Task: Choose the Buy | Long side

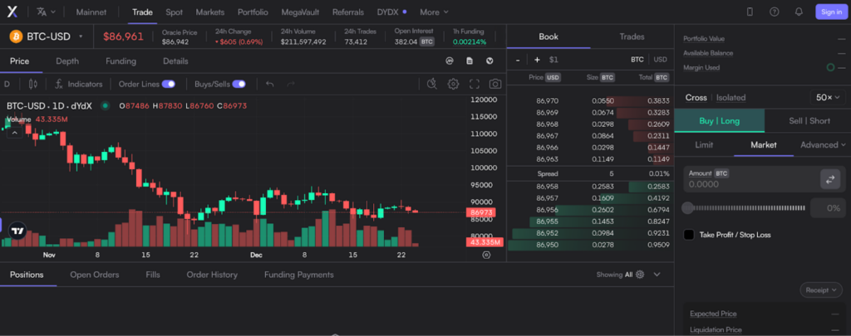Action: click(720, 121)
